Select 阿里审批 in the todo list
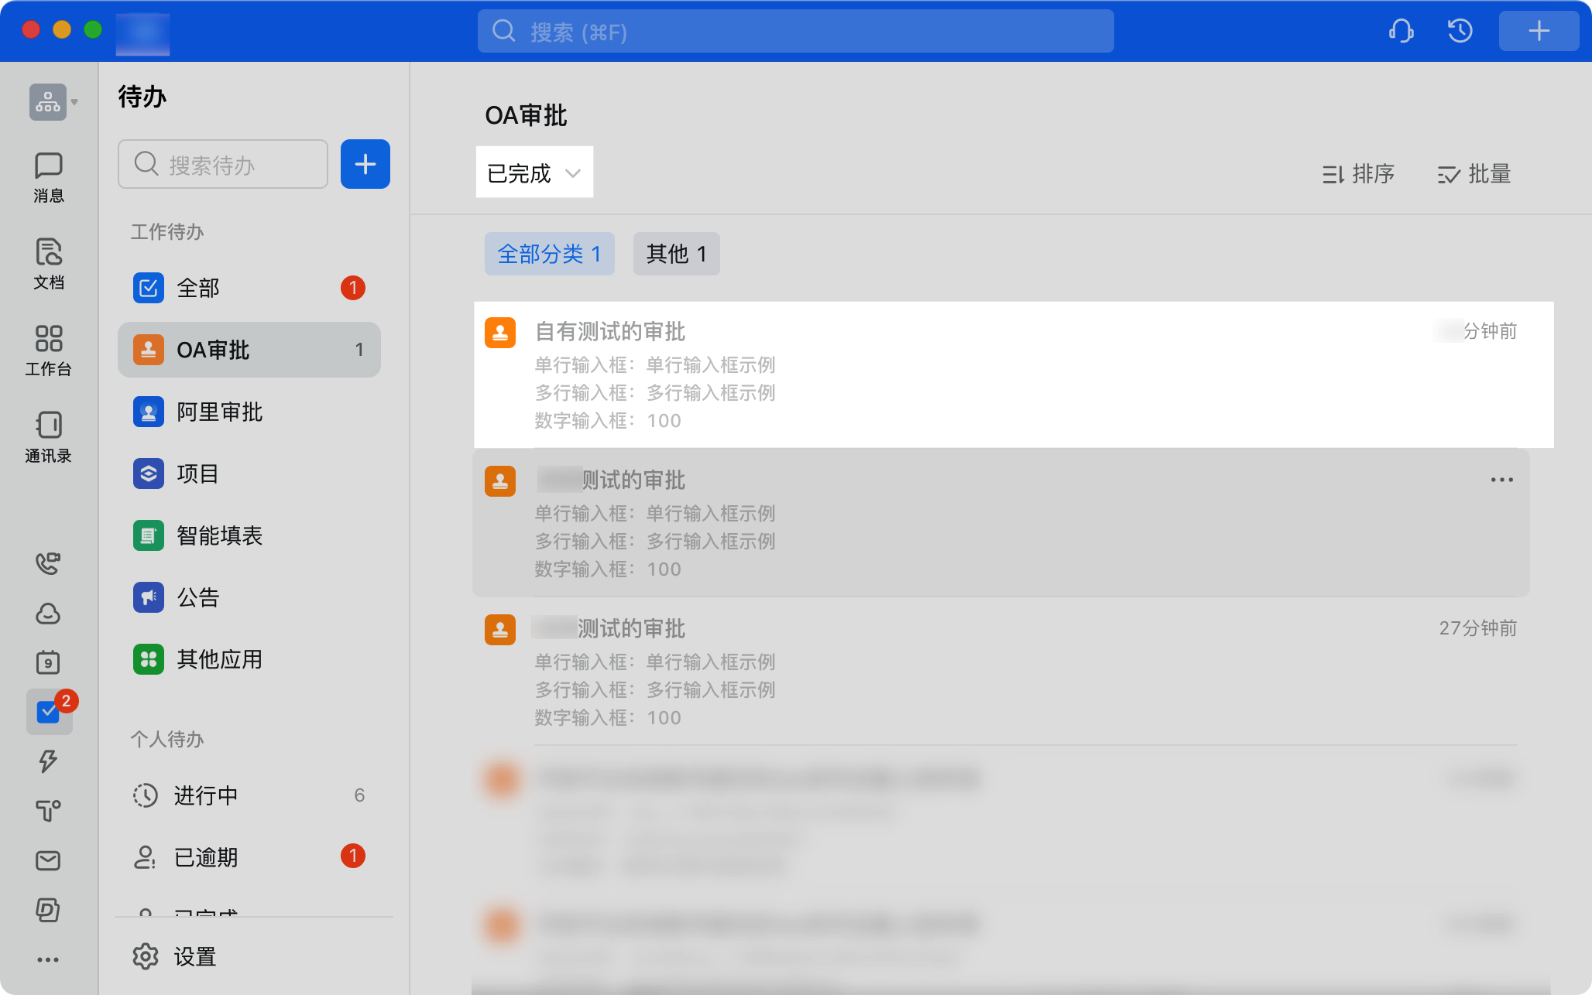Screen dimensions: 1592x995 pos(220,412)
